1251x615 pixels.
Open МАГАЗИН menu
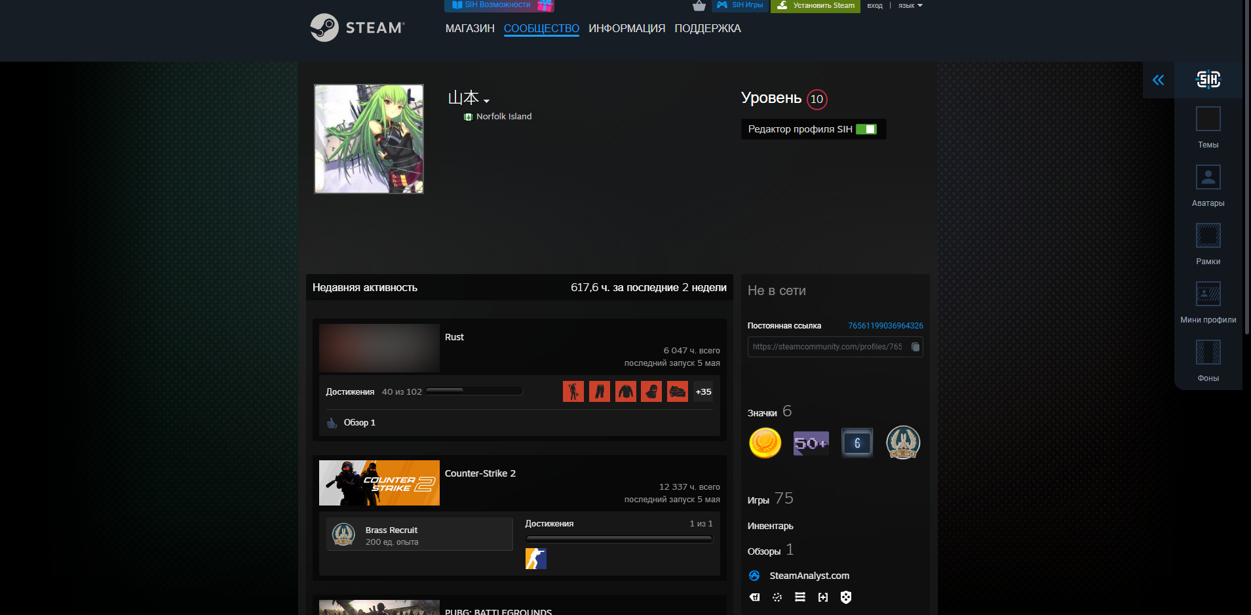(470, 28)
